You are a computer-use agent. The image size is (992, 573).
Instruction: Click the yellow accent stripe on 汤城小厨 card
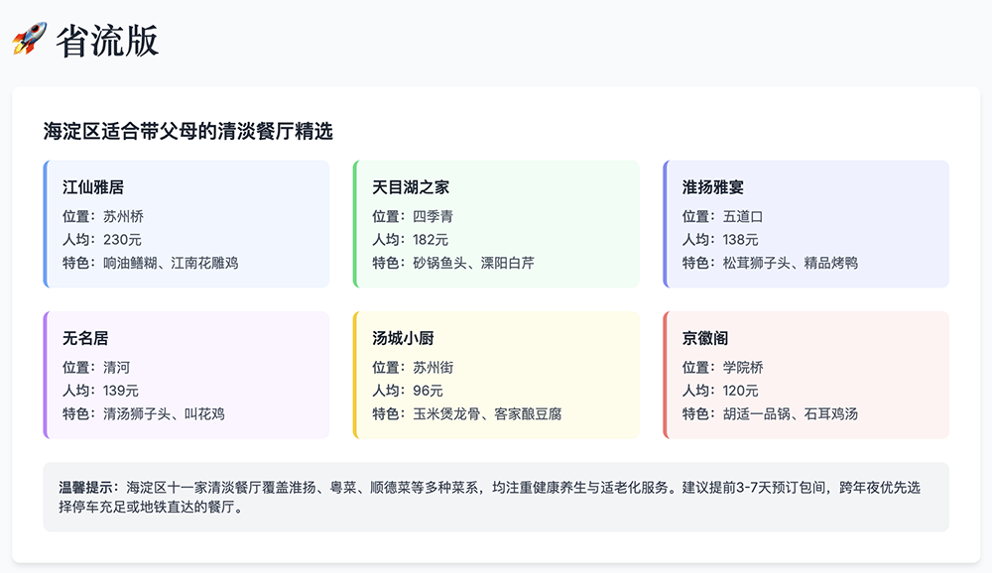point(356,375)
